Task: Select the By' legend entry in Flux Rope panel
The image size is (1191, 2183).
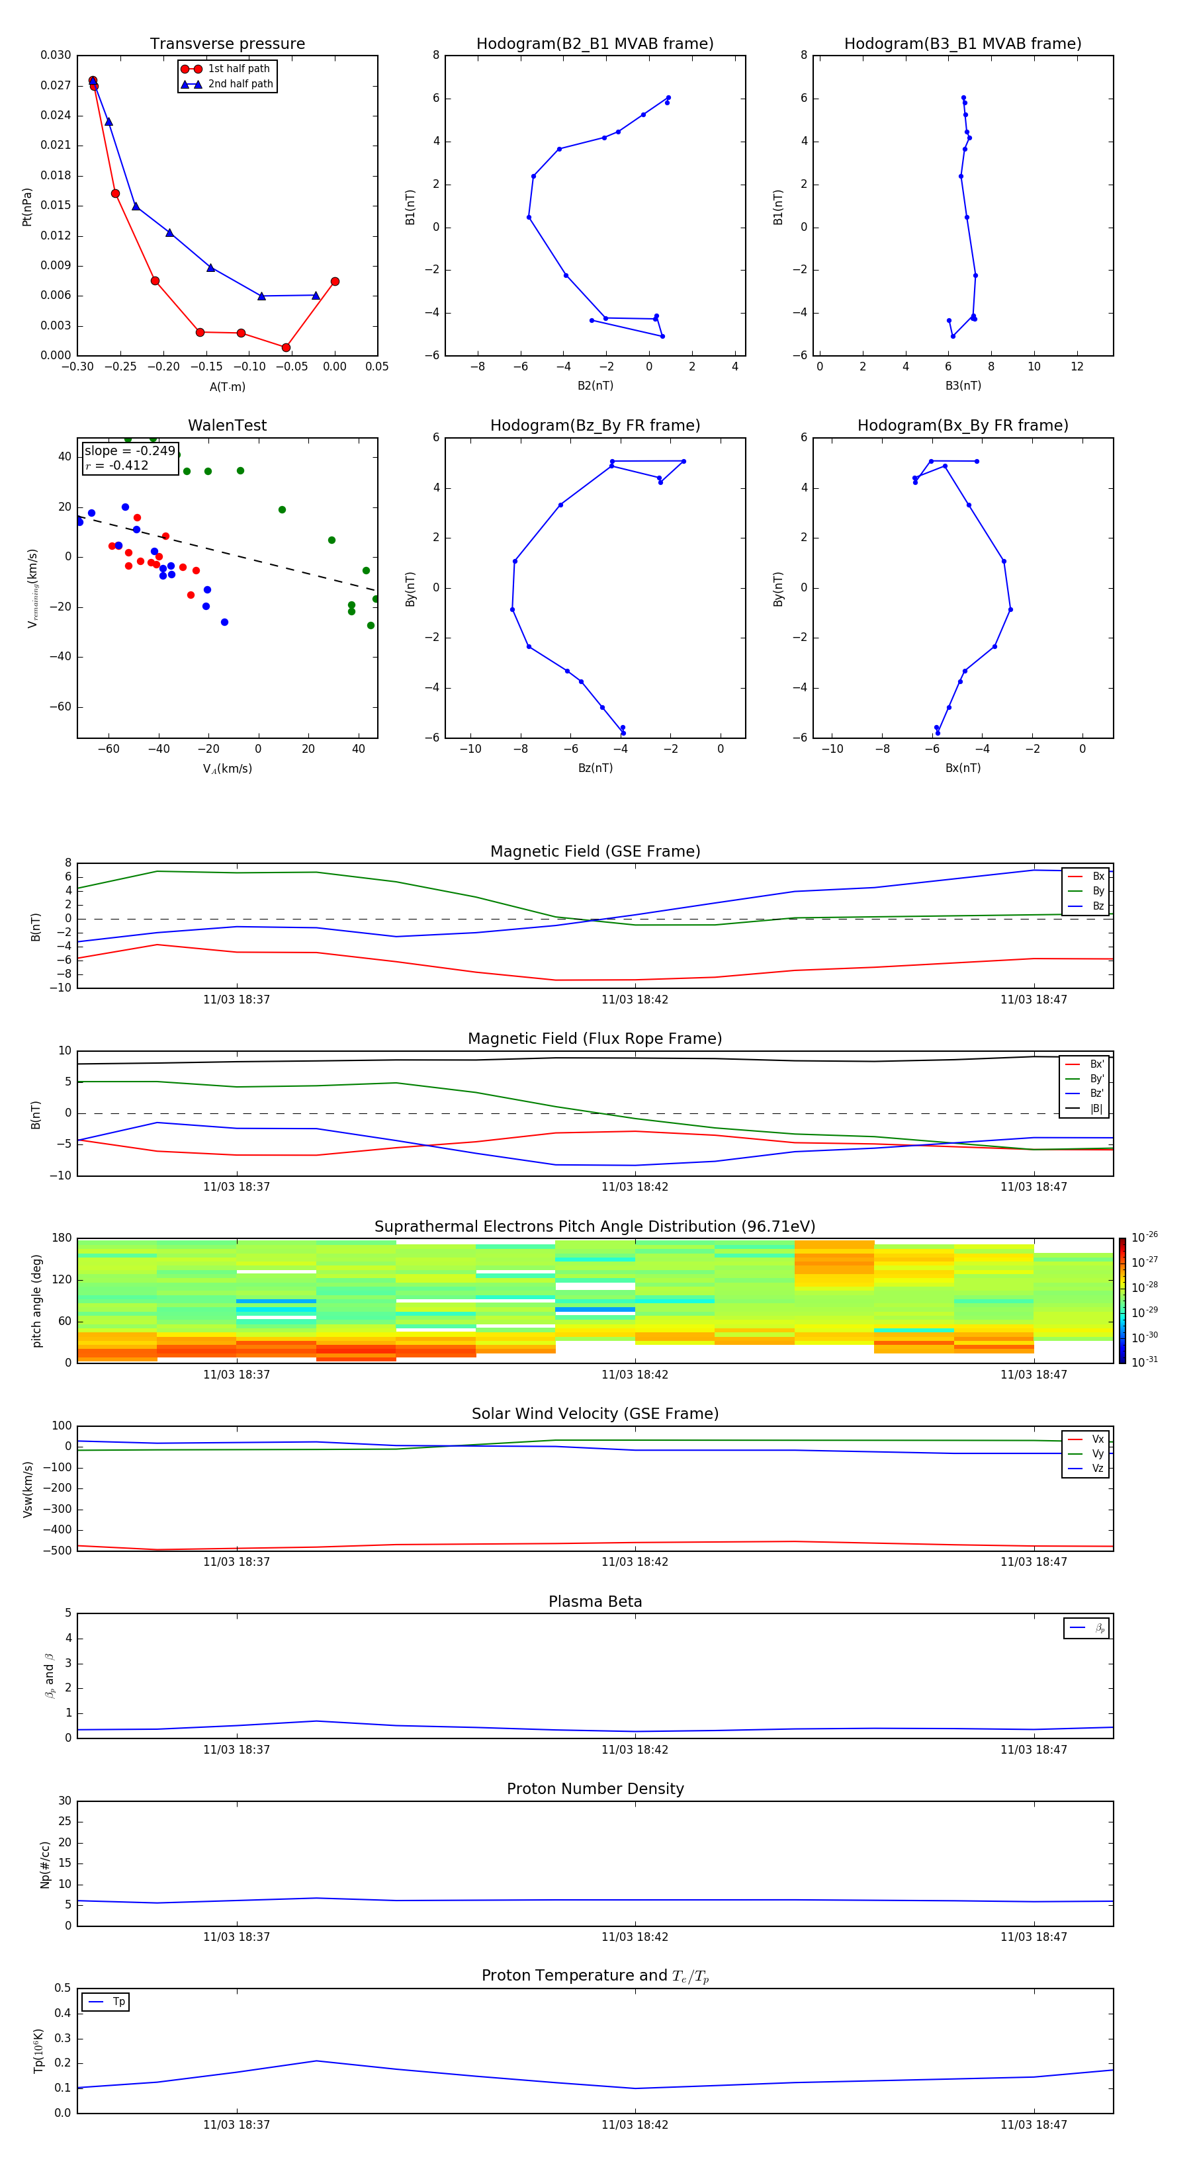Action: click(x=1084, y=1079)
